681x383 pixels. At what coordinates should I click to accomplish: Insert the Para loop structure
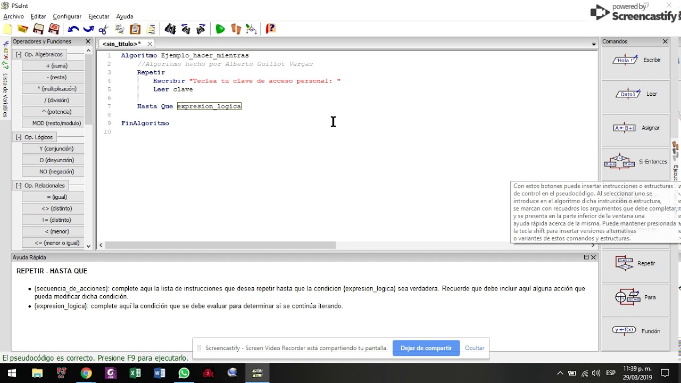[x=636, y=297]
